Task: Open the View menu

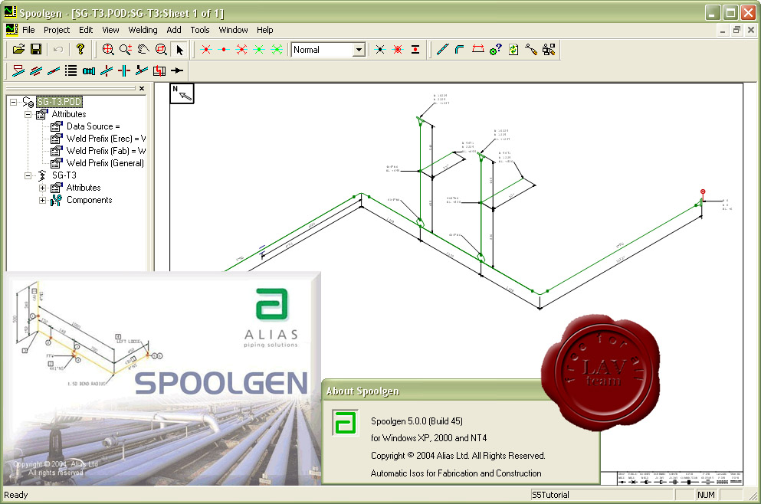Action: point(110,30)
